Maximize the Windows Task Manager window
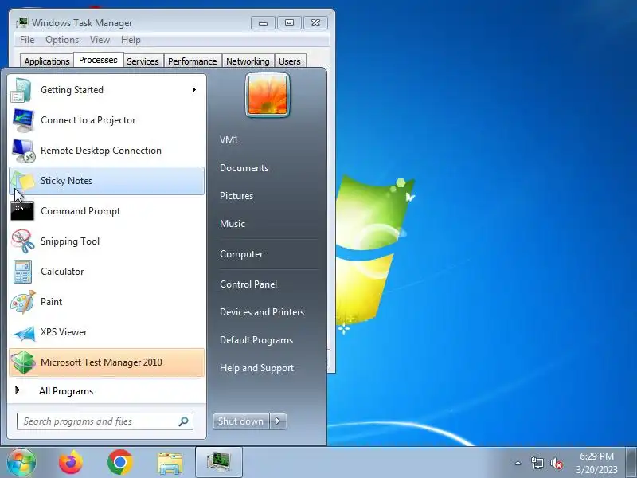 tap(289, 23)
